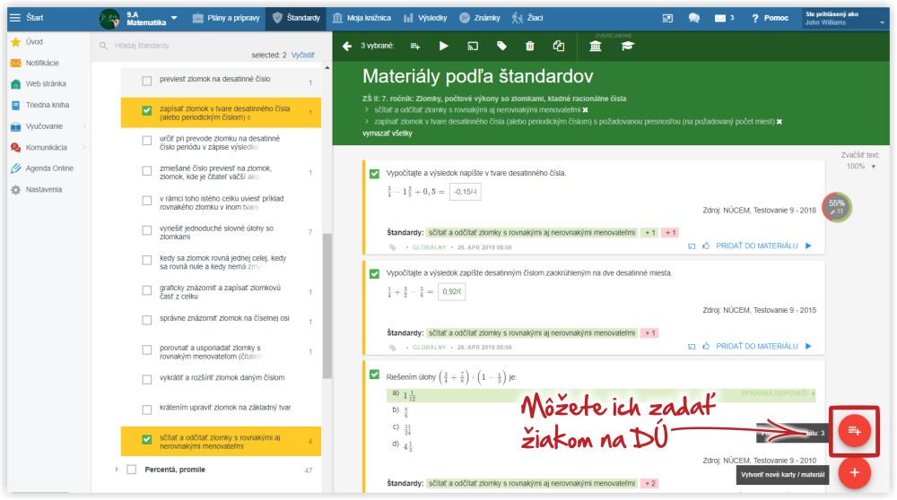Expand the 'Percentá, promile' tree section
The width and height of the screenshot is (897, 500).
116,470
